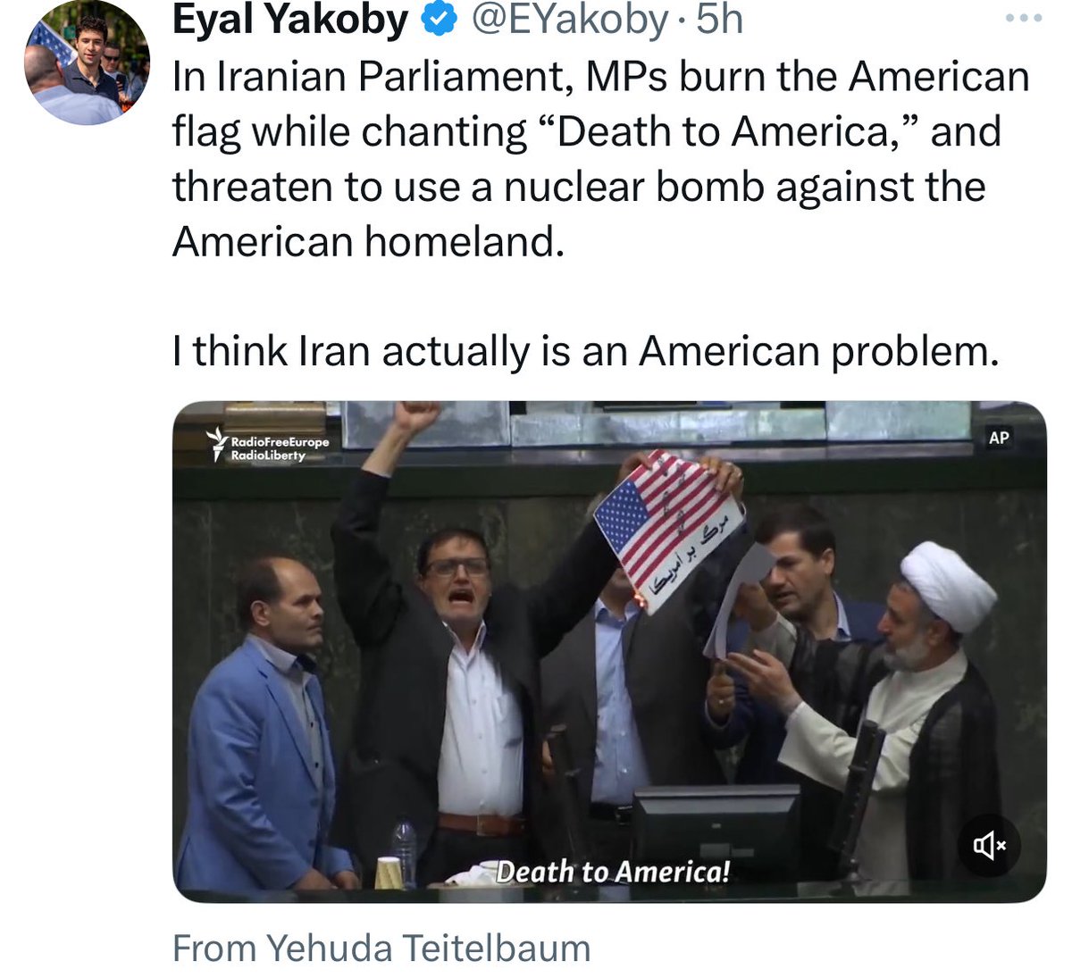Click the blue verified checkmark badge

pos(439,20)
